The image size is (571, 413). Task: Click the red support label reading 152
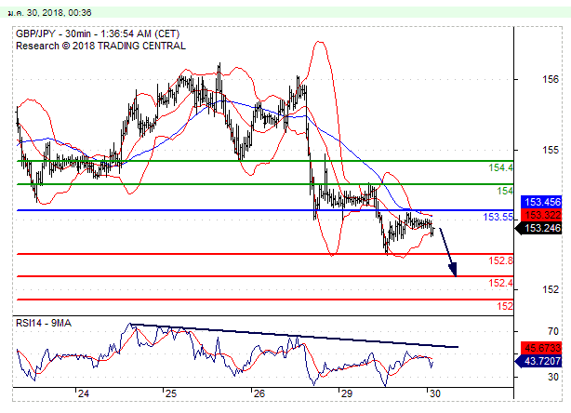click(505, 306)
